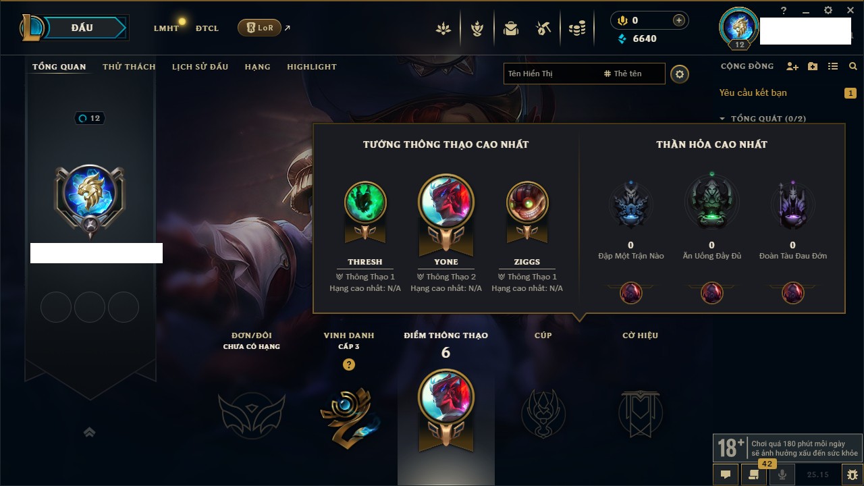This screenshot has width=864, height=486.
Task: Click the add friend icon
Action: pos(792,66)
